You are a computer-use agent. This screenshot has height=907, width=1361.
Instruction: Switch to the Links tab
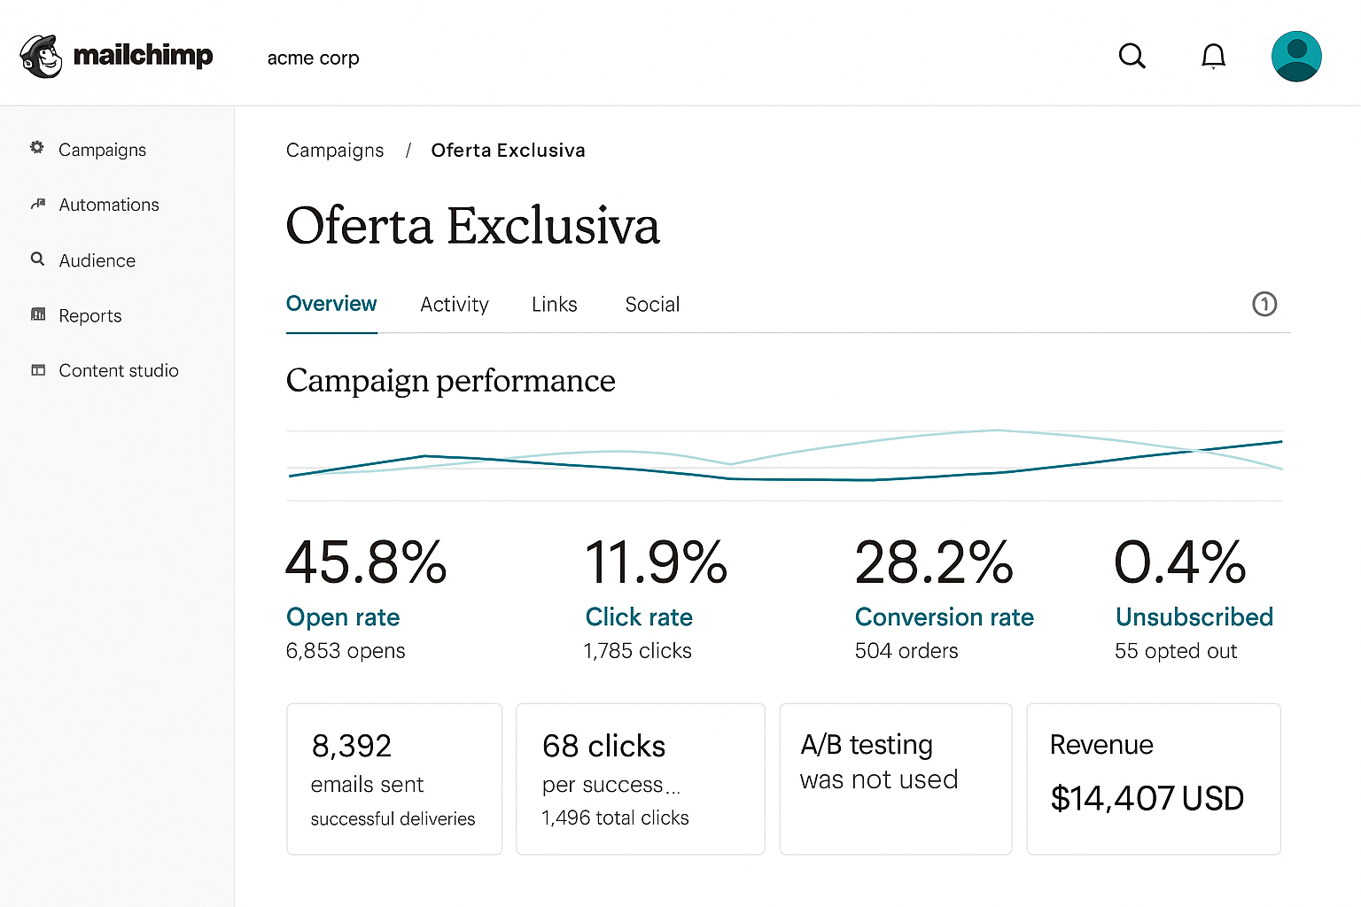click(554, 304)
